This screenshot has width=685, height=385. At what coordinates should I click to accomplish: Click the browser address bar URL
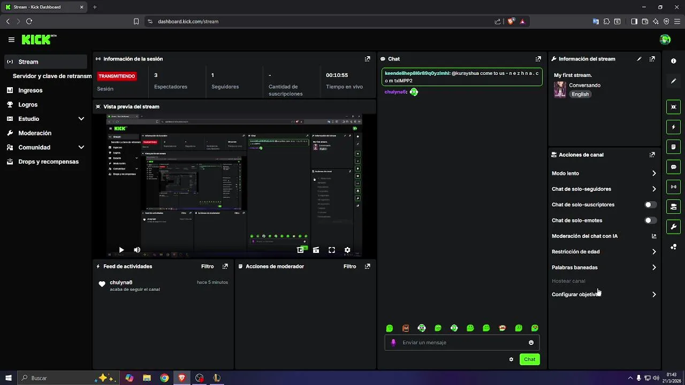pos(188,21)
